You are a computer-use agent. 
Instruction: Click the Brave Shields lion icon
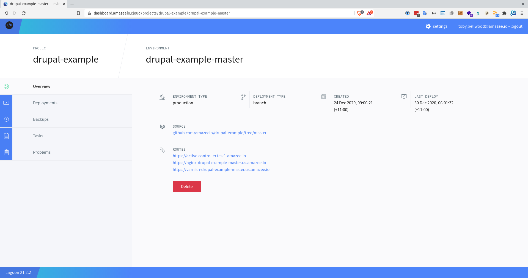coord(360,13)
